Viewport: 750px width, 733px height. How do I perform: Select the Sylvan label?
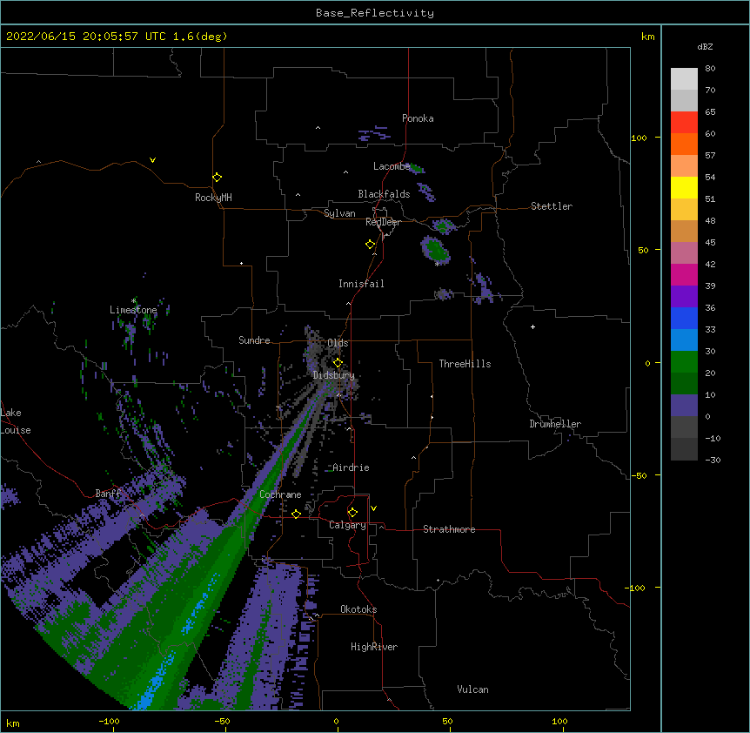point(339,213)
